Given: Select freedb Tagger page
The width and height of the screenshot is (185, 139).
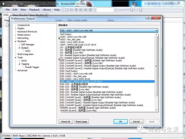Looking at the screenshot, I should (32, 67).
